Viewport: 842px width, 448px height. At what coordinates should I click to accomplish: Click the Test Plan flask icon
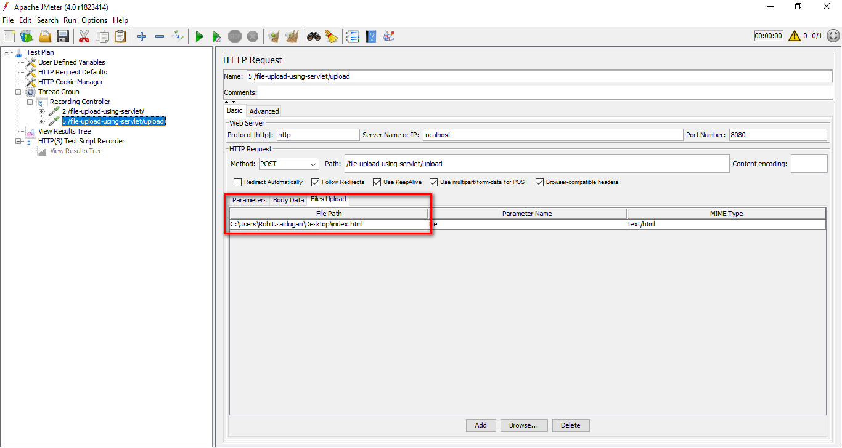[19, 52]
